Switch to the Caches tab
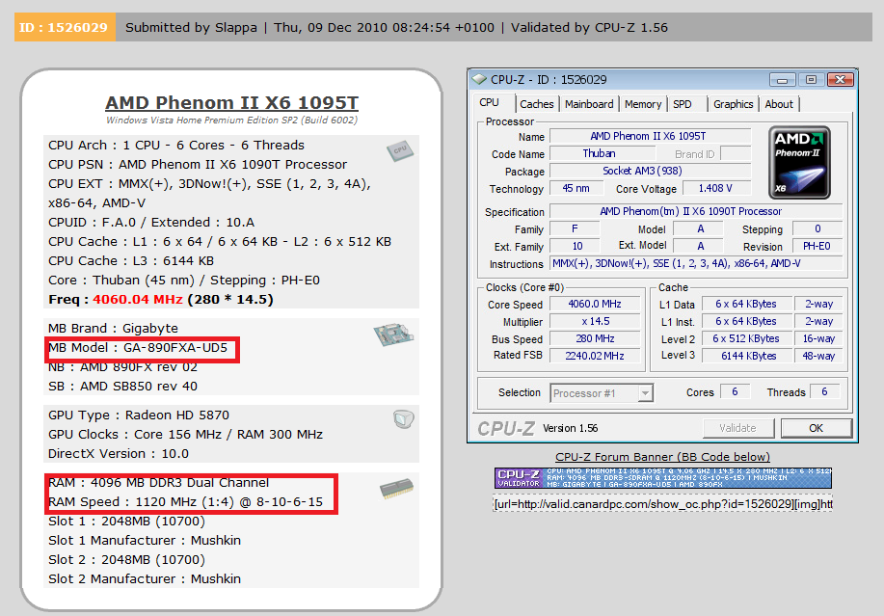 [x=536, y=104]
